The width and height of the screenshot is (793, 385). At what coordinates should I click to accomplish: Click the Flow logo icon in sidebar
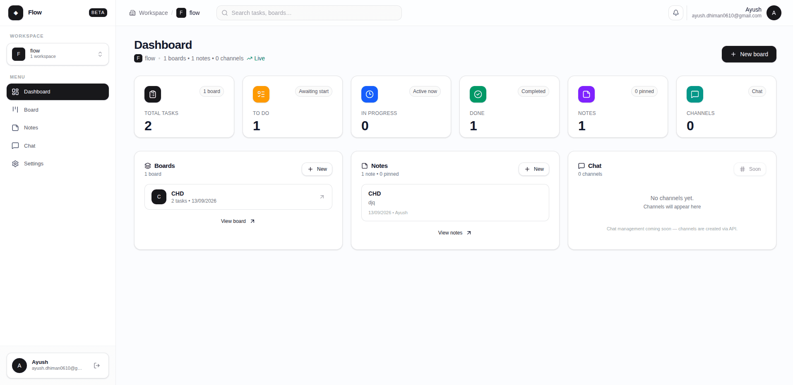16,13
